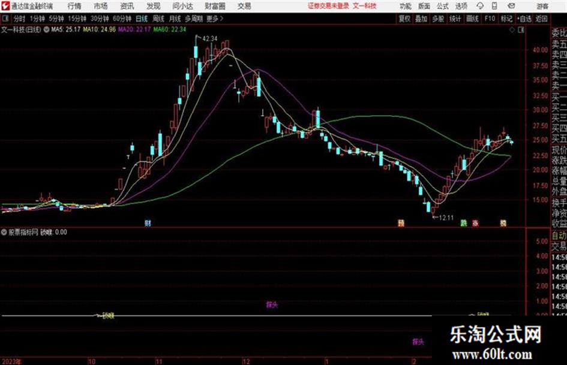Click the MA5: 25.17 value label
The width and height of the screenshot is (567, 365).
[x=65, y=29]
